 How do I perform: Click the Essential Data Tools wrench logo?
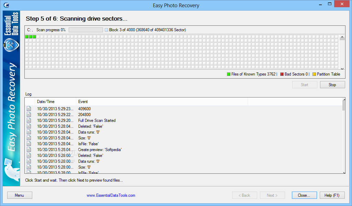pos(11,45)
